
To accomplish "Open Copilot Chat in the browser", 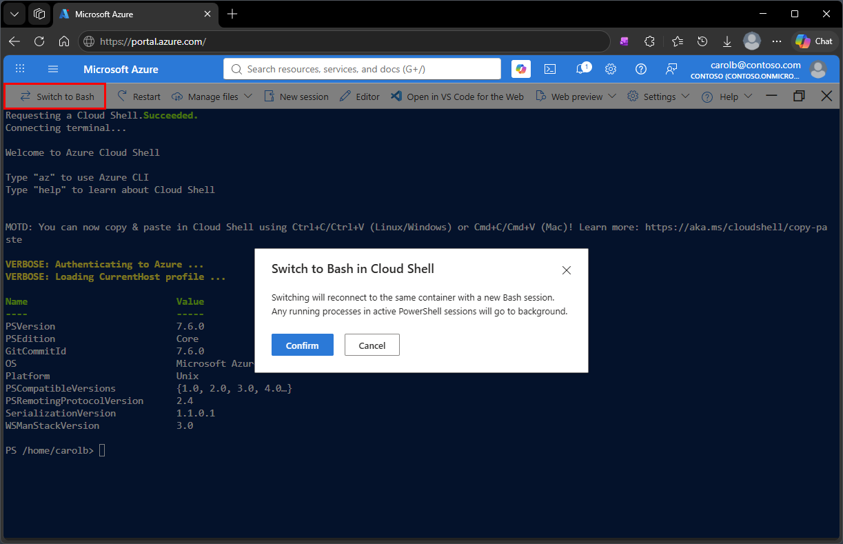I will 814,41.
